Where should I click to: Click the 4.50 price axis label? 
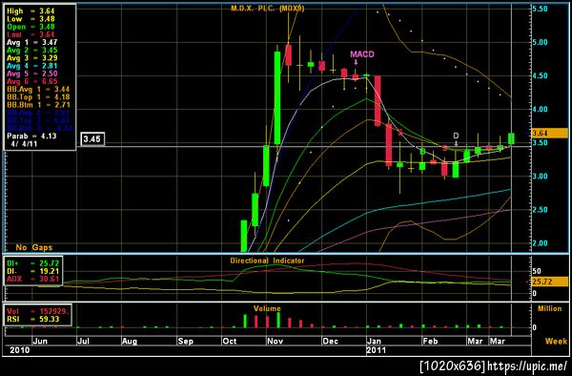[x=540, y=75]
